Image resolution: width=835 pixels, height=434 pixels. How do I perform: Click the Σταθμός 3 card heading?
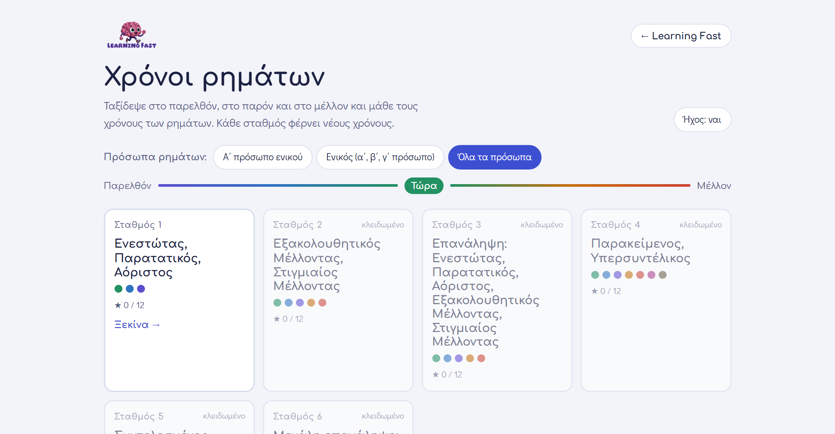click(x=456, y=225)
